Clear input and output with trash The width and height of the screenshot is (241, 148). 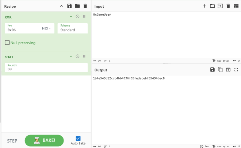228,6
